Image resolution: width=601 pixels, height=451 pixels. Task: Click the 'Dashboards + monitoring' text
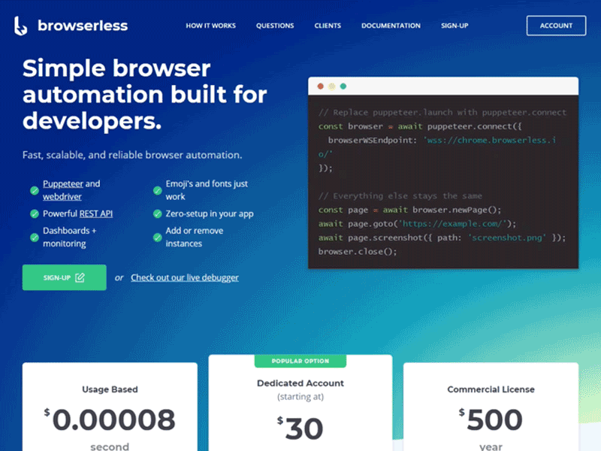(69, 237)
